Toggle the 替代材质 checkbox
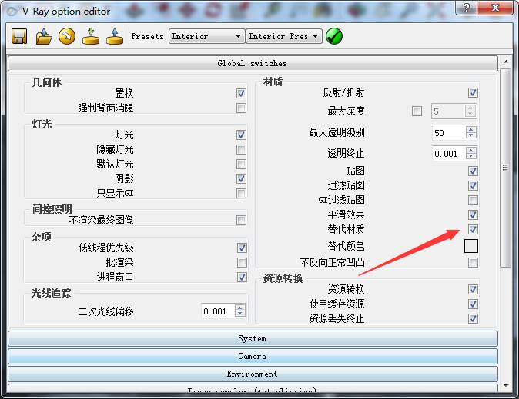The height and width of the screenshot is (399, 519). tap(473, 230)
